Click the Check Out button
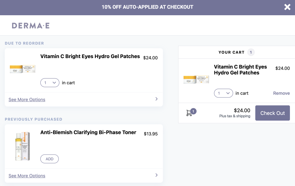This screenshot has width=295, height=186. [272, 113]
